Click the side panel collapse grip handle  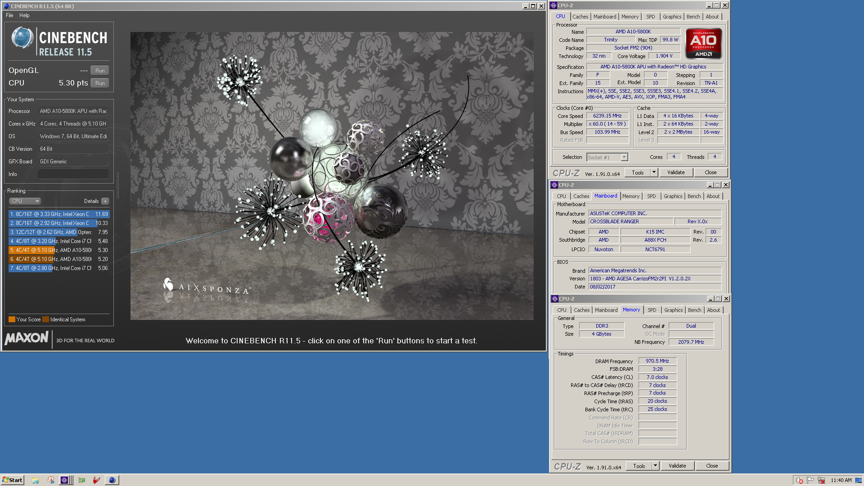coord(118,185)
